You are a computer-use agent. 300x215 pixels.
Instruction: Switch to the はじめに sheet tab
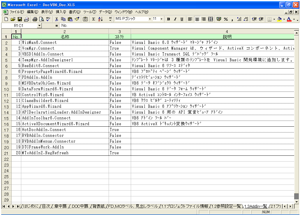[x=31, y=206]
